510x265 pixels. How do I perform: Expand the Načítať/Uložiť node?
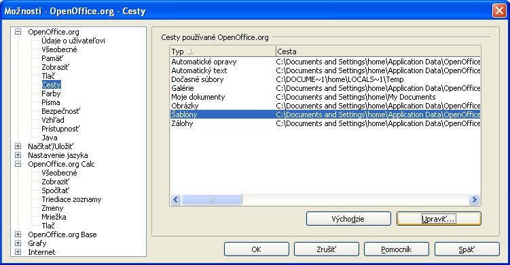point(18,146)
